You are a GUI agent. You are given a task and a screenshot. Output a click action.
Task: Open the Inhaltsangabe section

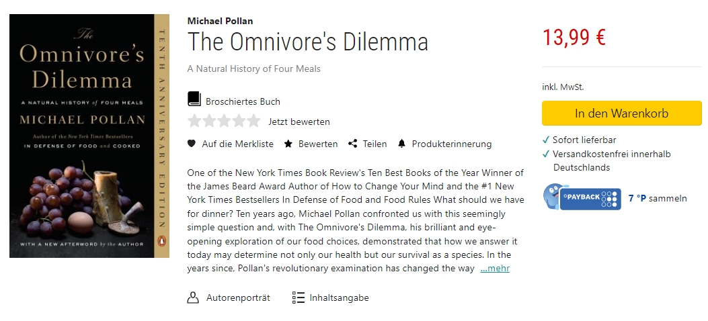(339, 297)
